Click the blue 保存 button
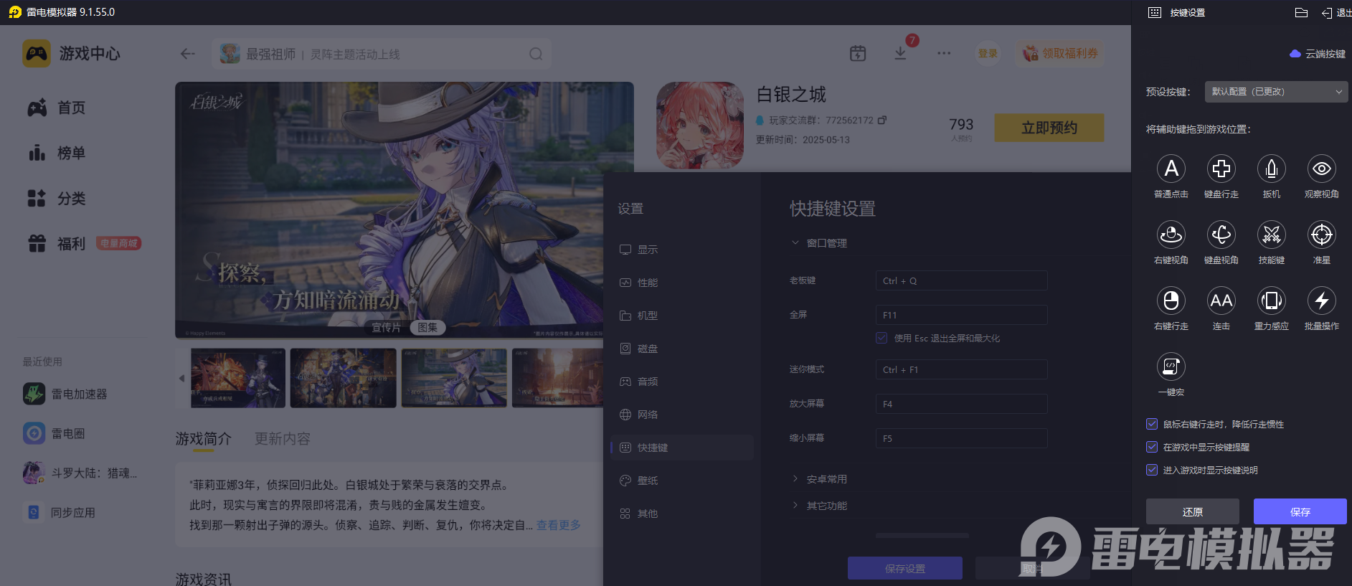The width and height of the screenshot is (1352, 586). coord(1300,511)
